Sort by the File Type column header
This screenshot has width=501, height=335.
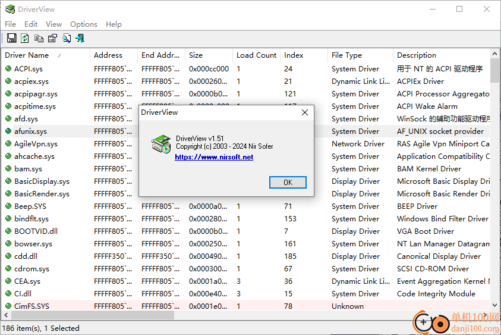coord(360,55)
